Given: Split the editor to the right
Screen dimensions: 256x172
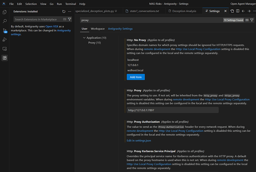Looking at the screenshot, I should (x=238, y=11).
